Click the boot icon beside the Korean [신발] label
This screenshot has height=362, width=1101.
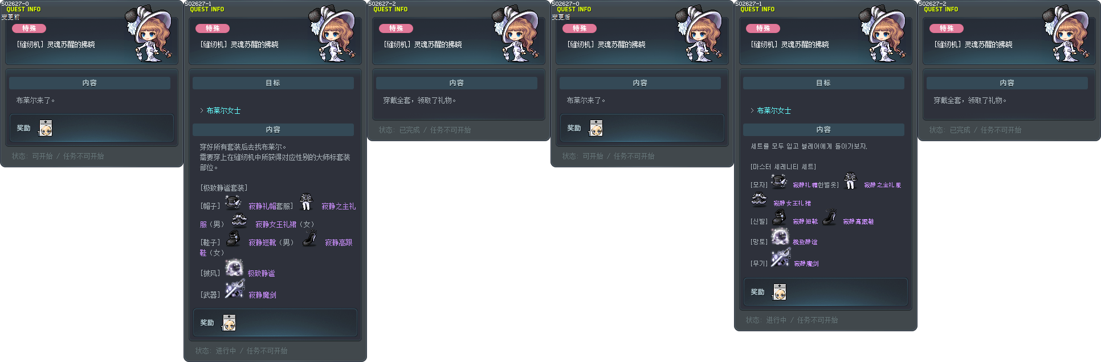tap(779, 217)
